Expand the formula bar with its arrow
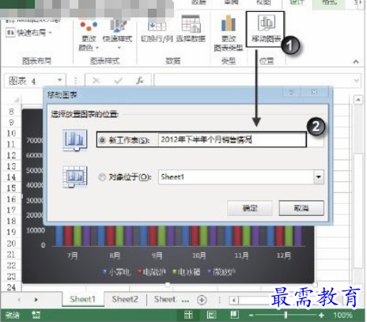 pyautogui.click(x=357, y=81)
